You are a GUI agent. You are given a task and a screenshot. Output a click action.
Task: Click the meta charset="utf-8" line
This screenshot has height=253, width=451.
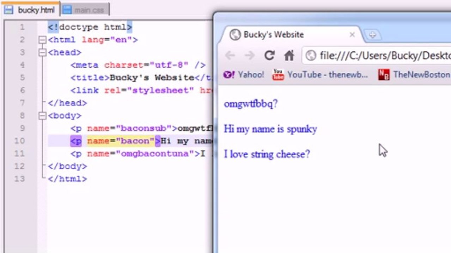coord(138,65)
